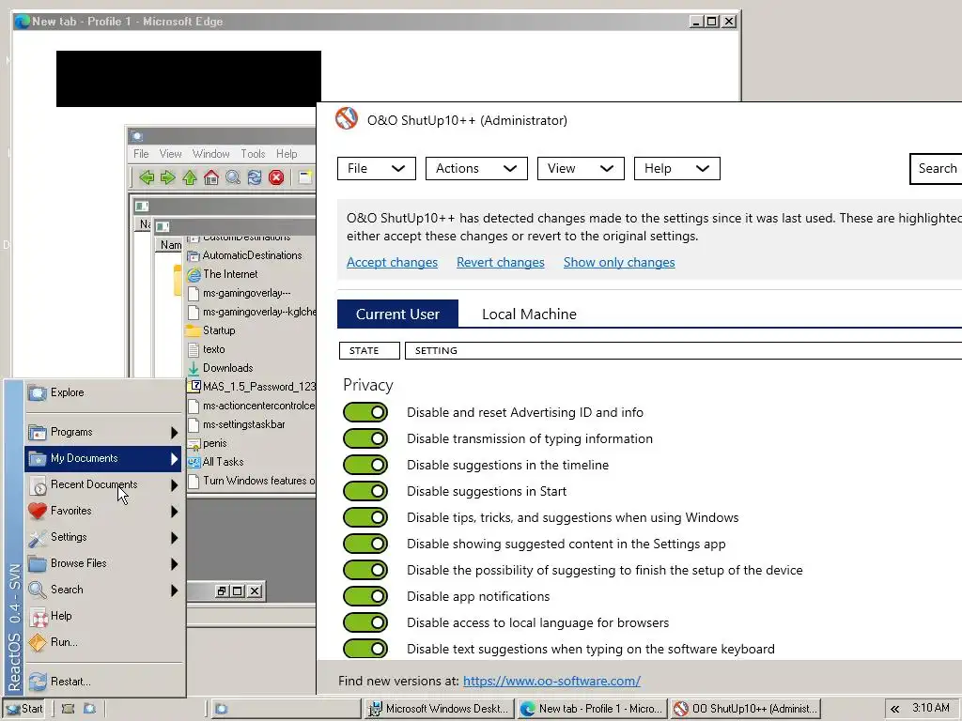Expand Settings submenu in Start menu

(104, 537)
